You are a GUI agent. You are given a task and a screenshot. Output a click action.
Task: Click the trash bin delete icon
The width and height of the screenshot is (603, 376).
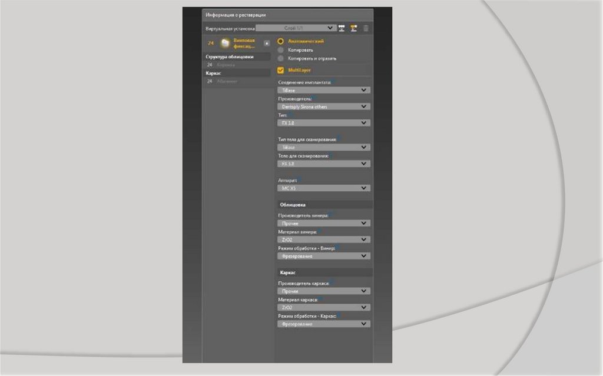coord(366,28)
